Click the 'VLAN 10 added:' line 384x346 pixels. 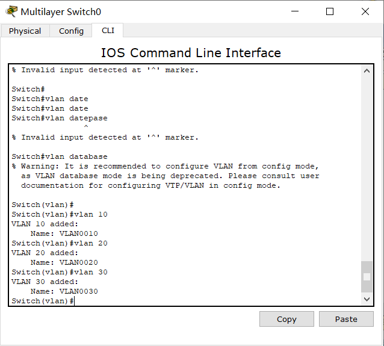[45, 224]
